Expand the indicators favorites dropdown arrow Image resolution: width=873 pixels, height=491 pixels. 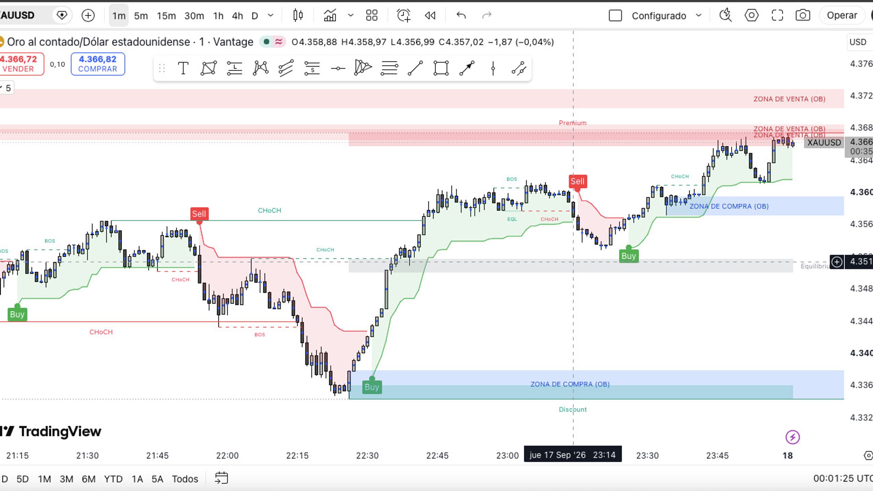coord(351,15)
